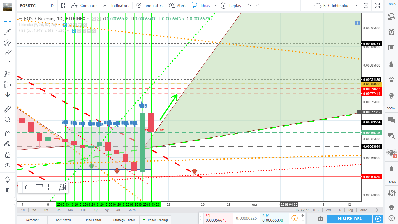The image size is (398, 224).
Task: Open the pitchfork tools group
Action: point(8,43)
